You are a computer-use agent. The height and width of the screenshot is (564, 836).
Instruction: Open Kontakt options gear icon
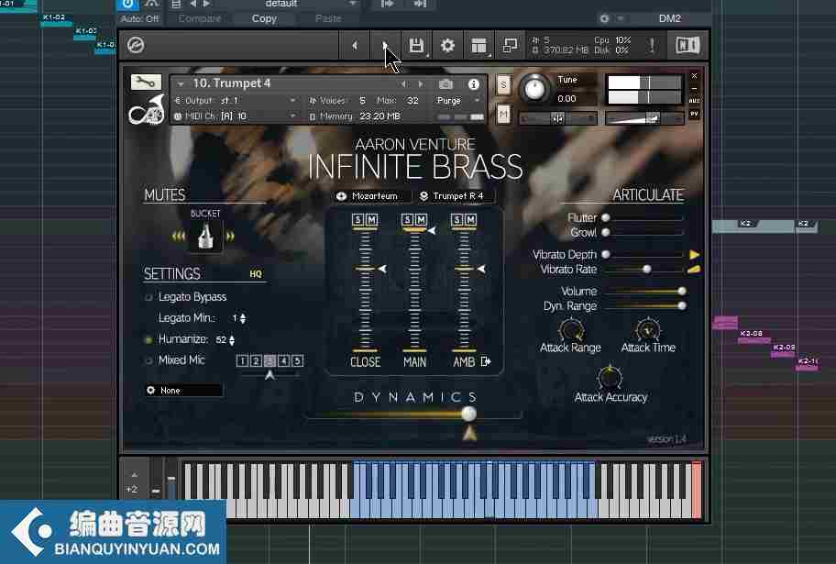tap(447, 46)
